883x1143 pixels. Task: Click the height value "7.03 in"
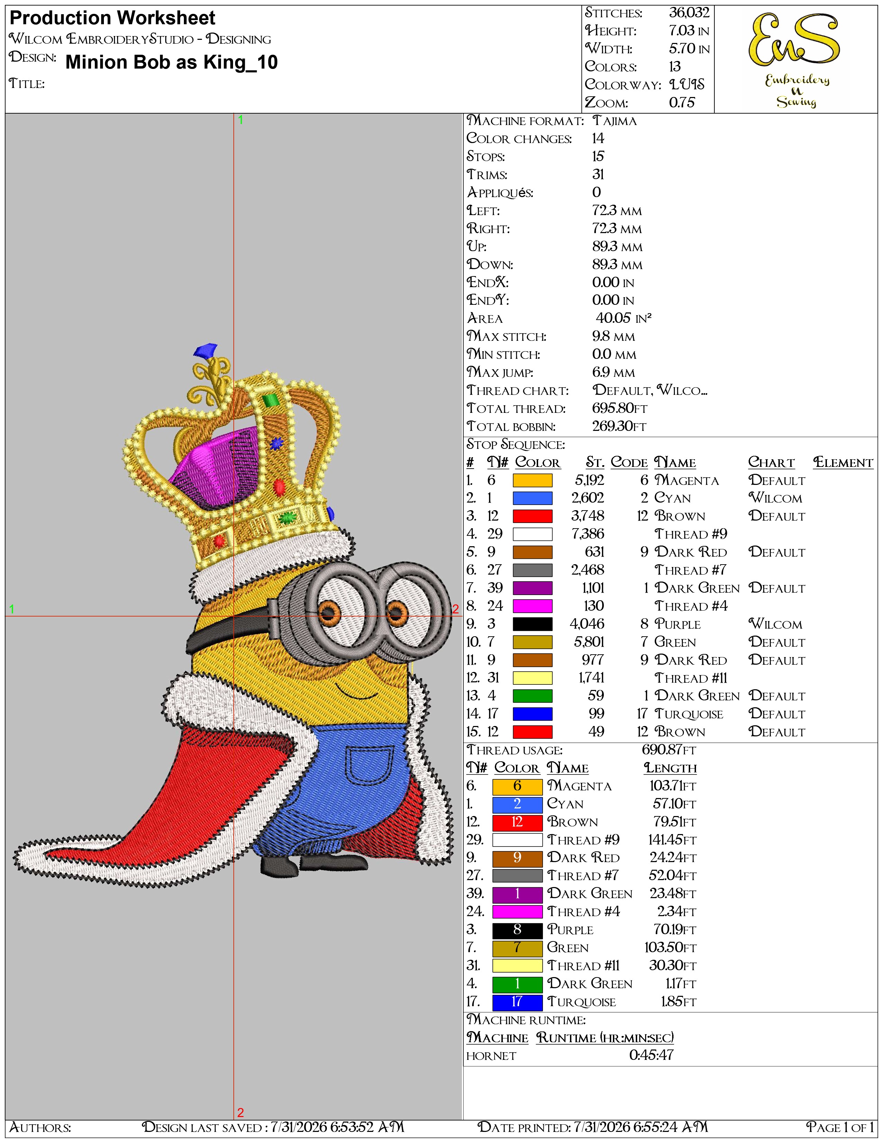coord(689,31)
